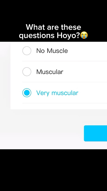
Task: Click gray page background left of blue button
Action: 42,133
